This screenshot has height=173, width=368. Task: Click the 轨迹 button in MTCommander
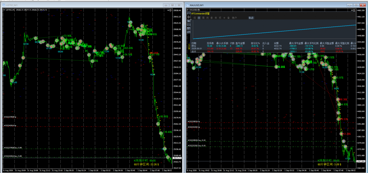tap(251, 18)
